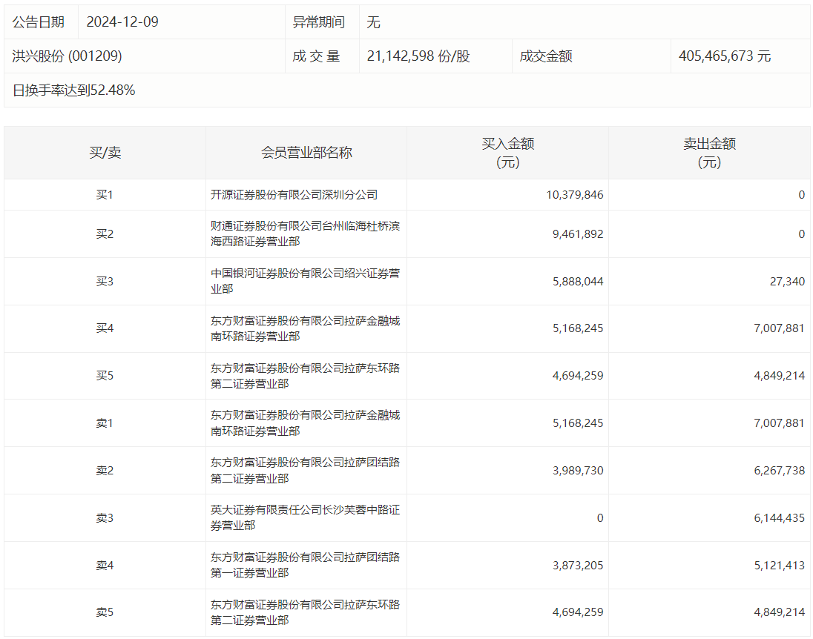Click the 卖出金额 (元) column header
The image size is (813, 639).
pos(709,153)
